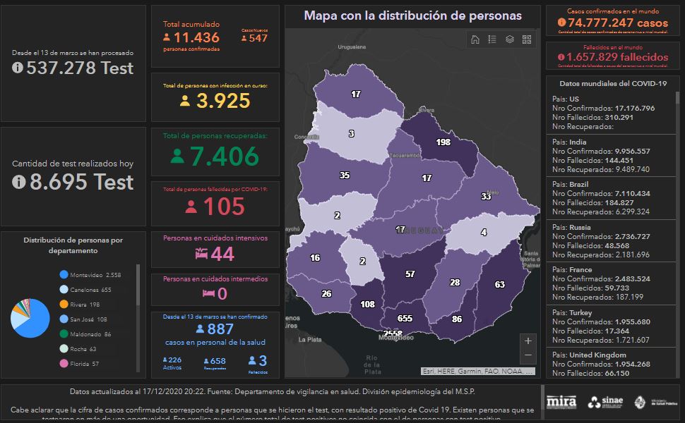Click the map home (default extent) icon
The height and width of the screenshot is (423, 685).
coord(475,39)
